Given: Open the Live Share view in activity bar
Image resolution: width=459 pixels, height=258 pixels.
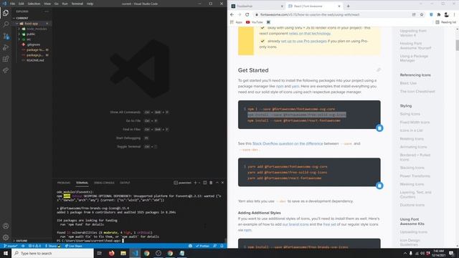Looking at the screenshot, I should 6,70.
